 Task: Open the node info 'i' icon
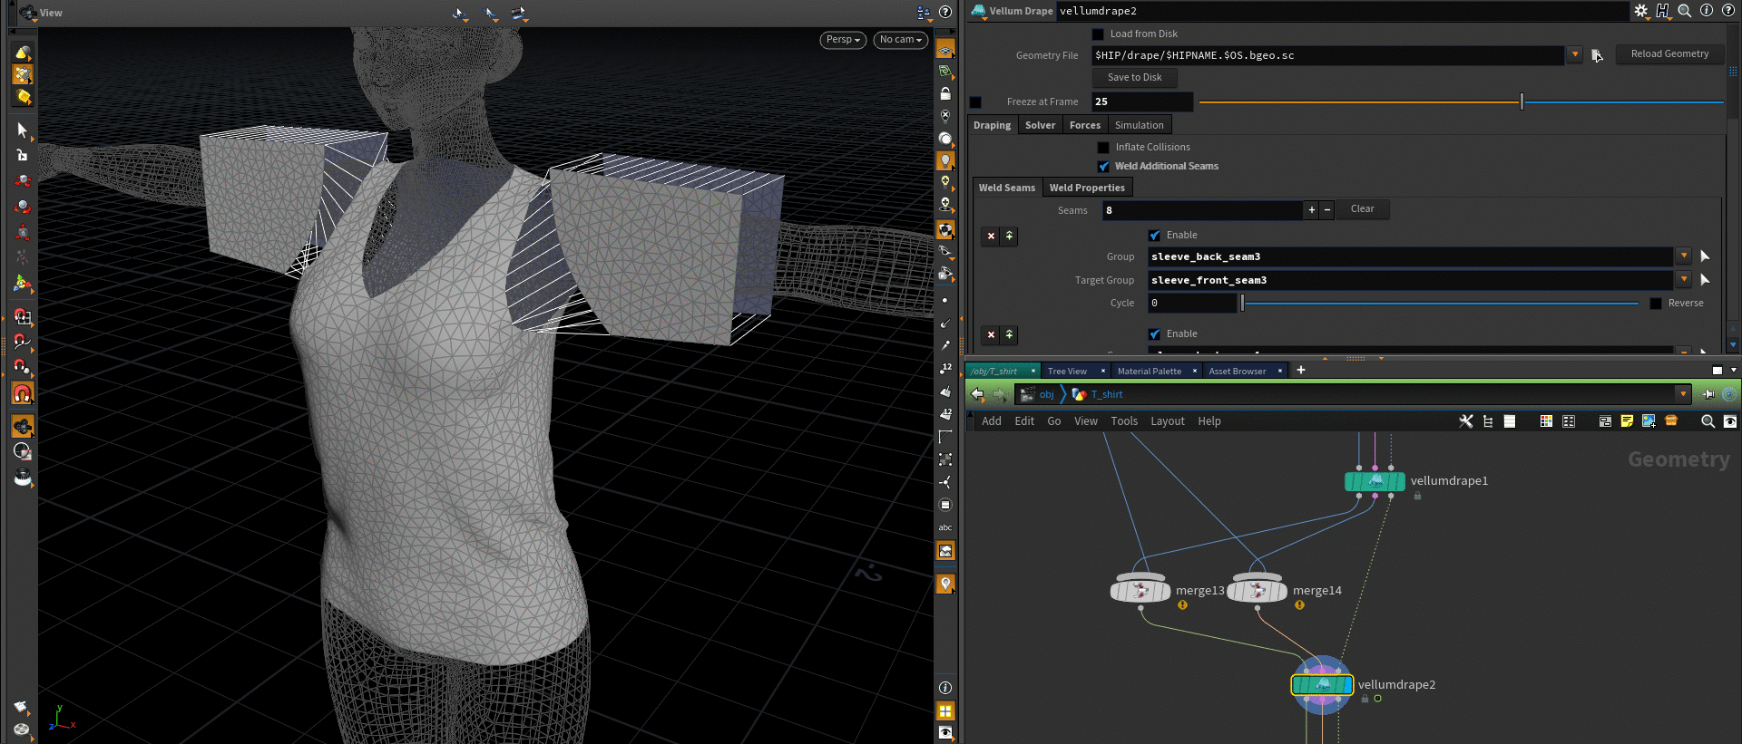click(x=1706, y=11)
